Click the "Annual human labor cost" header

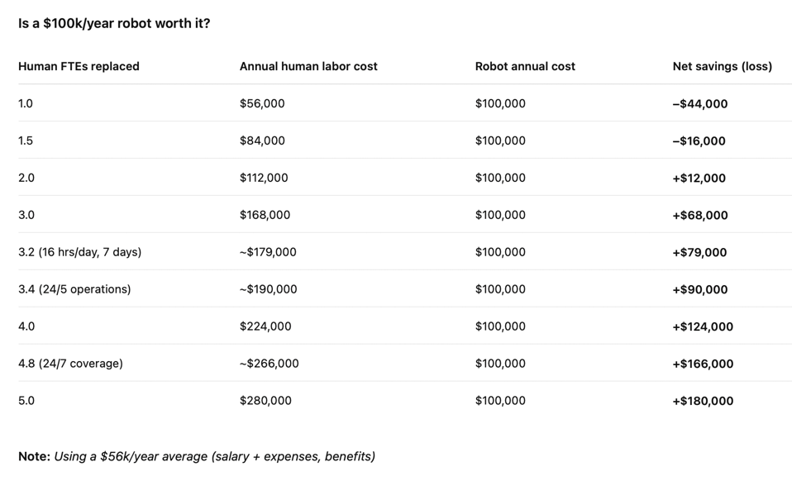click(308, 66)
